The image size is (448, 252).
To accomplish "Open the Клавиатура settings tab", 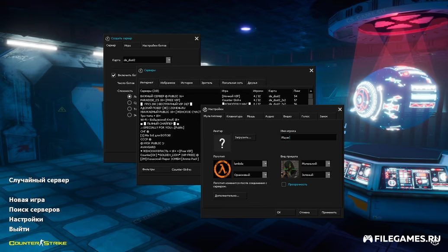I will click(x=235, y=116).
